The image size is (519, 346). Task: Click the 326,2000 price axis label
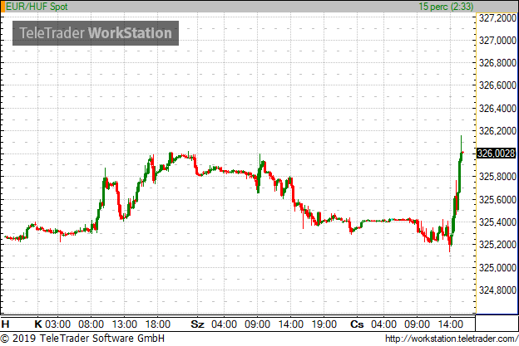click(x=497, y=131)
